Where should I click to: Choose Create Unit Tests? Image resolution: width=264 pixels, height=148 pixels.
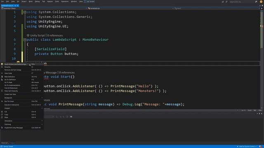click(22, 94)
